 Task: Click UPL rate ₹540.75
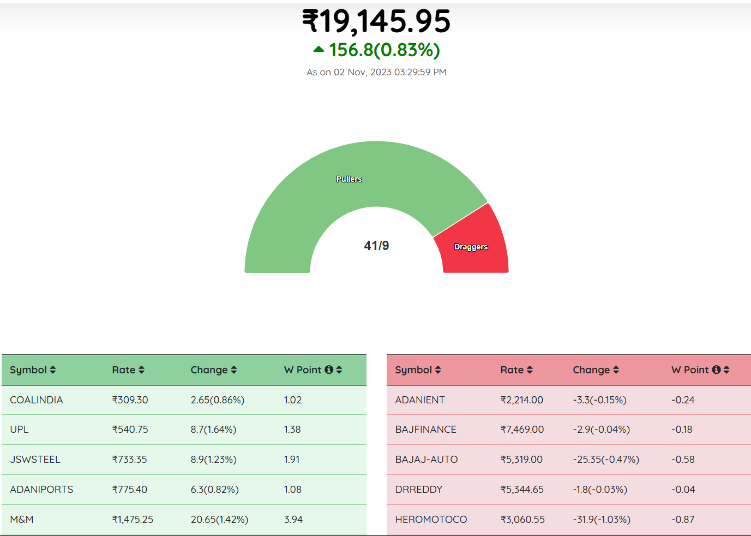(130, 430)
